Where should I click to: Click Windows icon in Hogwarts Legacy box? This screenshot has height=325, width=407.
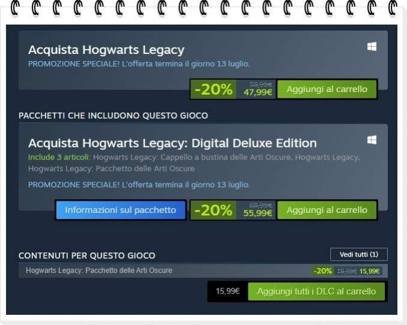(x=372, y=47)
